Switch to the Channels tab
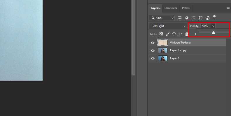 (x=171, y=8)
